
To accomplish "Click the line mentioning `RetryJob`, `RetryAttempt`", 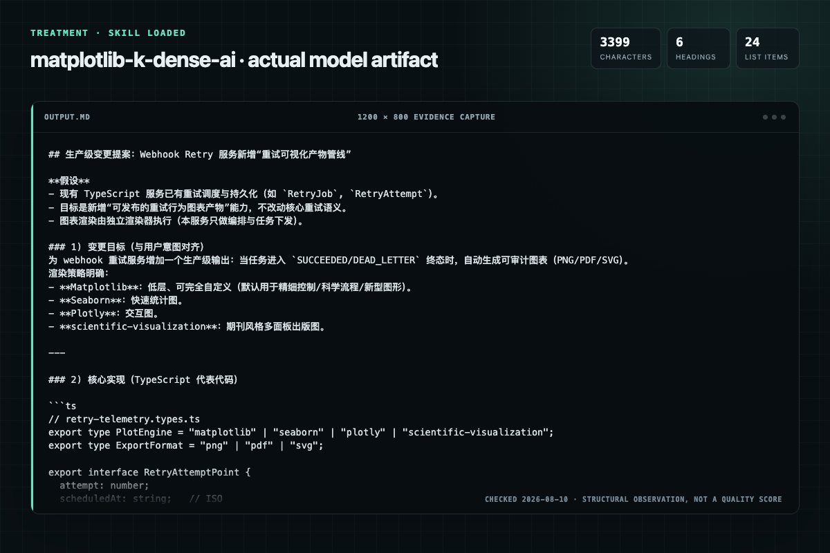I will point(245,194).
